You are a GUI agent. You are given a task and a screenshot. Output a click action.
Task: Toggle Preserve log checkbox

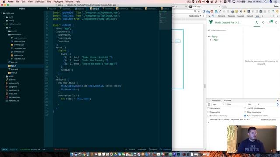[208, 112]
